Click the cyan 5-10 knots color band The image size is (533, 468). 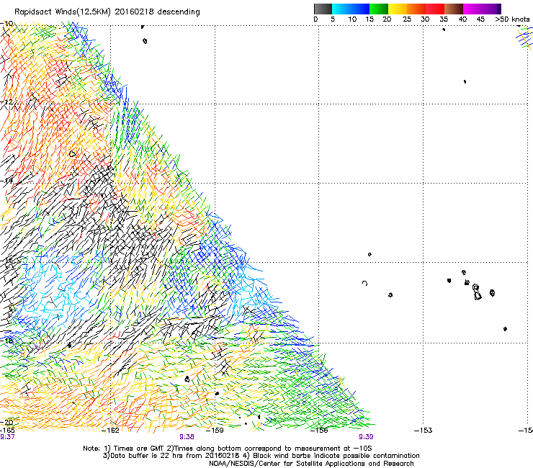click(341, 9)
